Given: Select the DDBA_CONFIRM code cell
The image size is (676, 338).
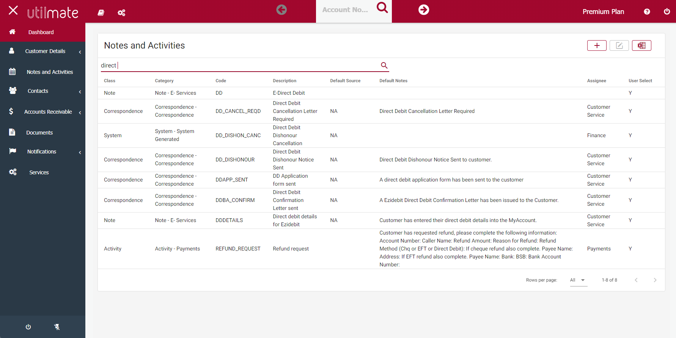Looking at the screenshot, I should click(x=235, y=200).
